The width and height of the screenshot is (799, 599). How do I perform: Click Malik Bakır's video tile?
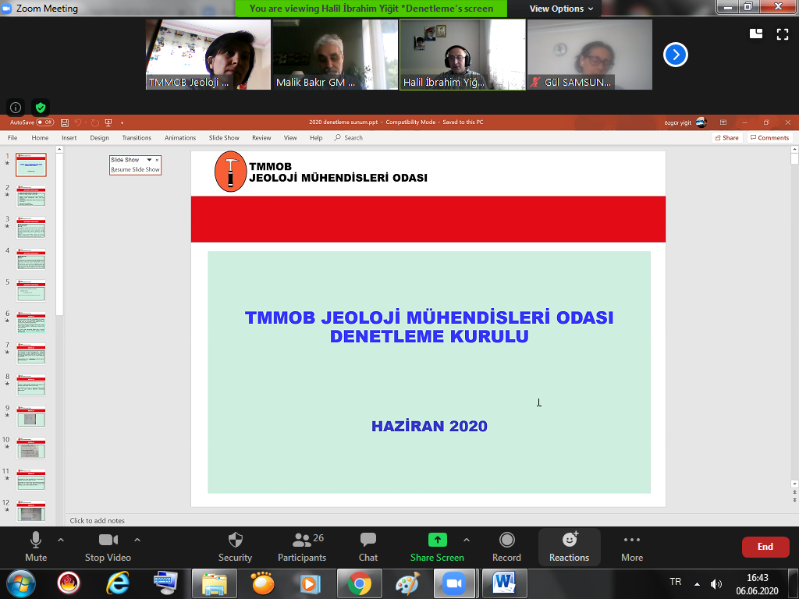[336, 55]
